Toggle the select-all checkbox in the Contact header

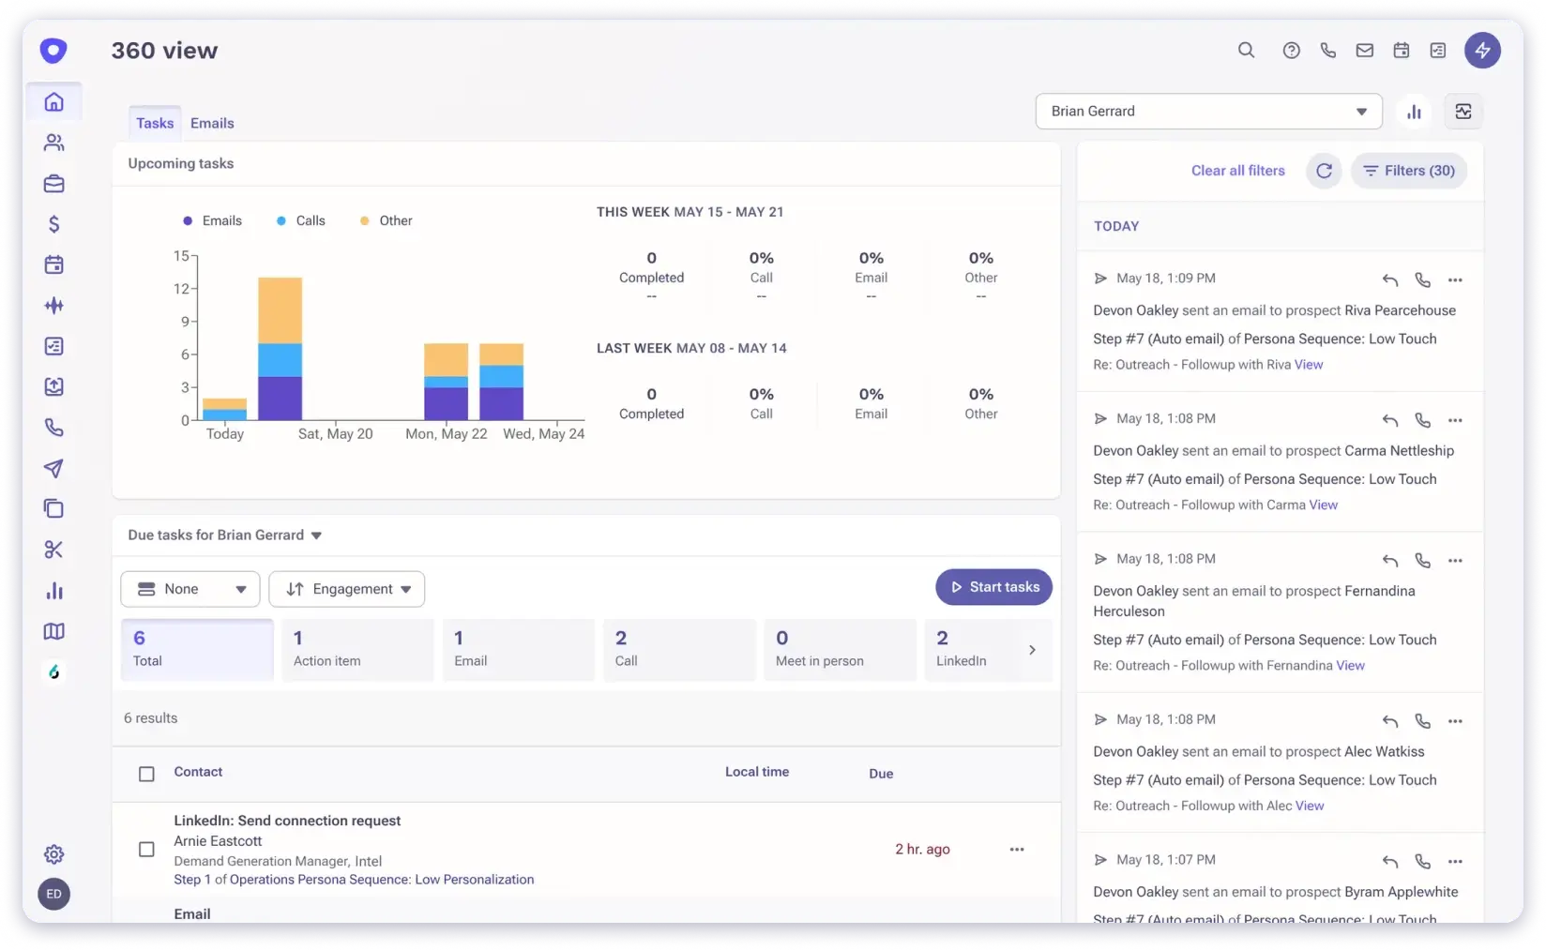tap(146, 773)
